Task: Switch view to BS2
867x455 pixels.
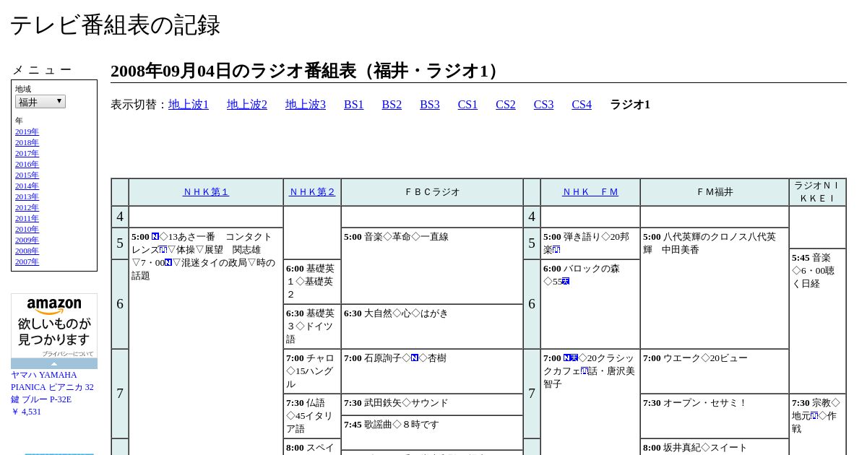Action: tap(392, 105)
